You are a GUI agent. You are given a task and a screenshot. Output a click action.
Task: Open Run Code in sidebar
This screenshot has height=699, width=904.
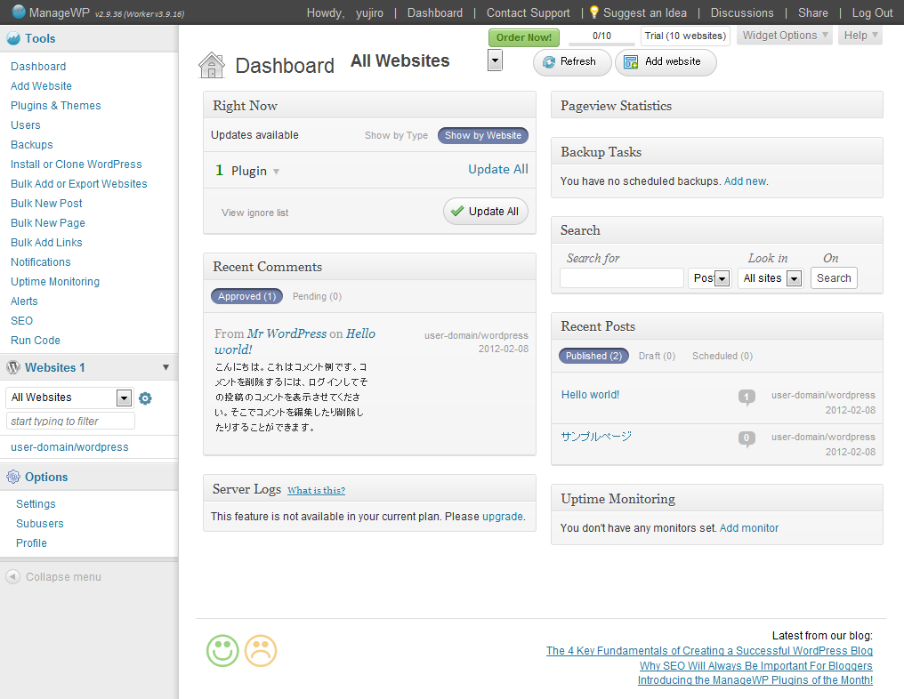(x=36, y=341)
